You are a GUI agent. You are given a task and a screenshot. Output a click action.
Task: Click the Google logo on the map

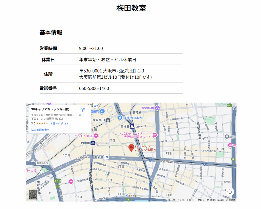131,196
